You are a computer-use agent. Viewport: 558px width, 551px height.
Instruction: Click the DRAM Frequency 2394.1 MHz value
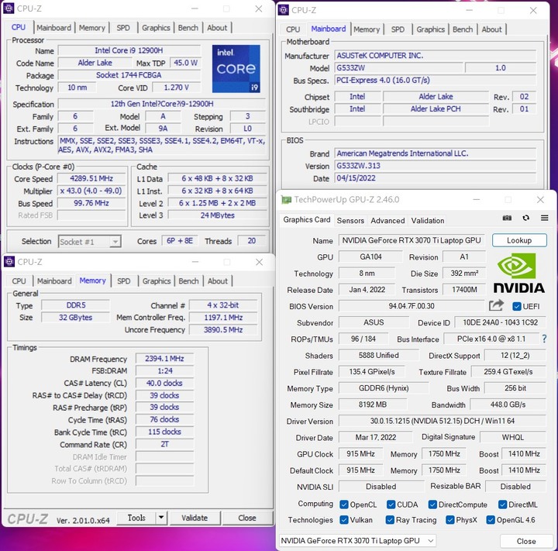click(164, 359)
